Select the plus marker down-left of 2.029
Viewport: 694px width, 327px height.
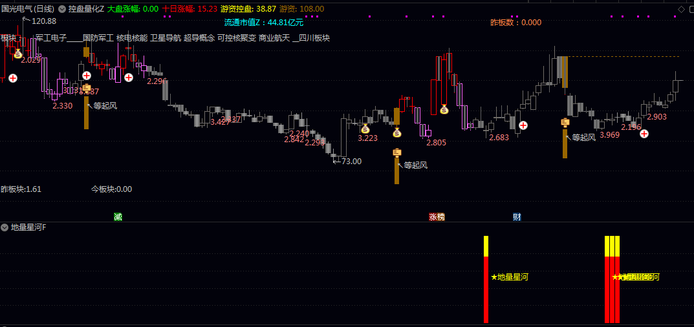click(13, 78)
